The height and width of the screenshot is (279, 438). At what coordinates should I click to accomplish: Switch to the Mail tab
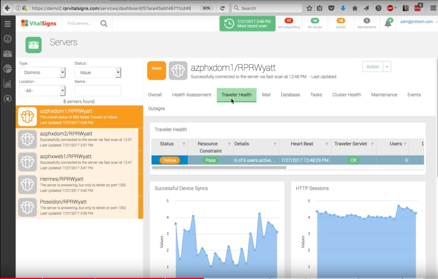point(266,95)
